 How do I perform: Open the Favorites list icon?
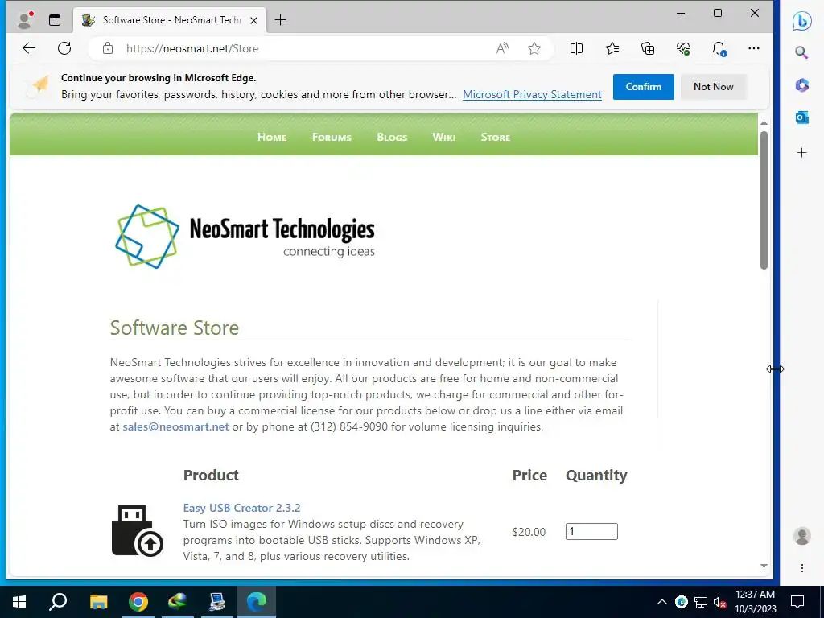point(612,48)
